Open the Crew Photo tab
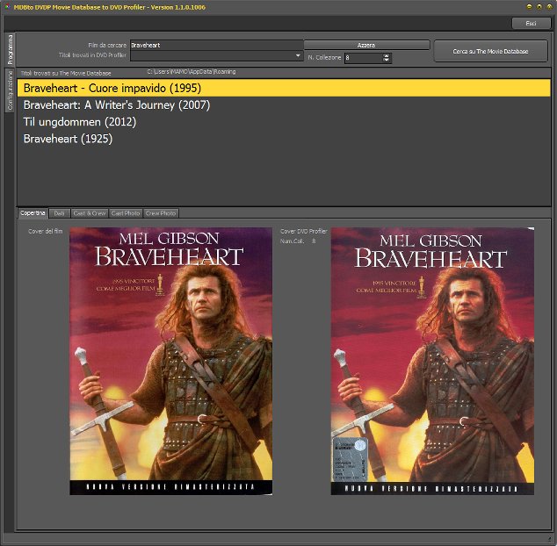Screen dimensions: 557x546 (x=161, y=213)
